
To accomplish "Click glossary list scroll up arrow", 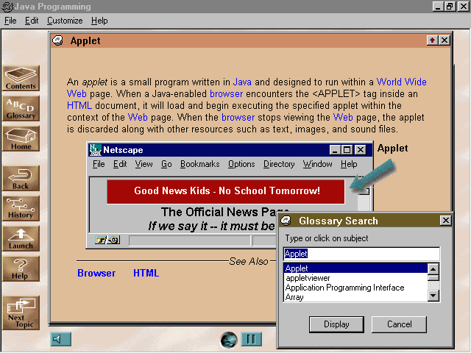I will [x=433, y=268].
